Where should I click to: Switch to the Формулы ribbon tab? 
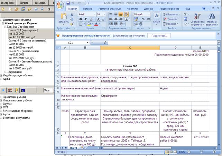point(132,9)
